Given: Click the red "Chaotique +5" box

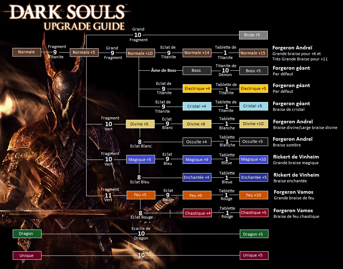Looking at the screenshot, I should point(254,213).
